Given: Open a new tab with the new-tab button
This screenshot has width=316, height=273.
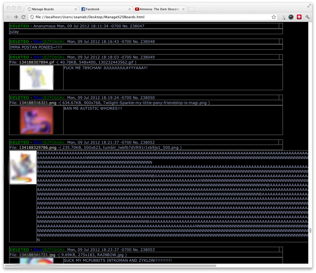Looking at the screenshot, I should [x=191, y=9].
